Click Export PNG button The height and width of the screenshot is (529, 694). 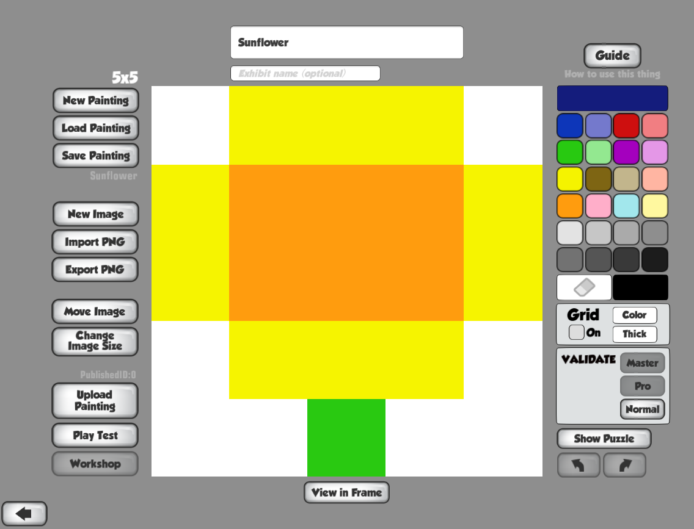(x=95, y=270)
